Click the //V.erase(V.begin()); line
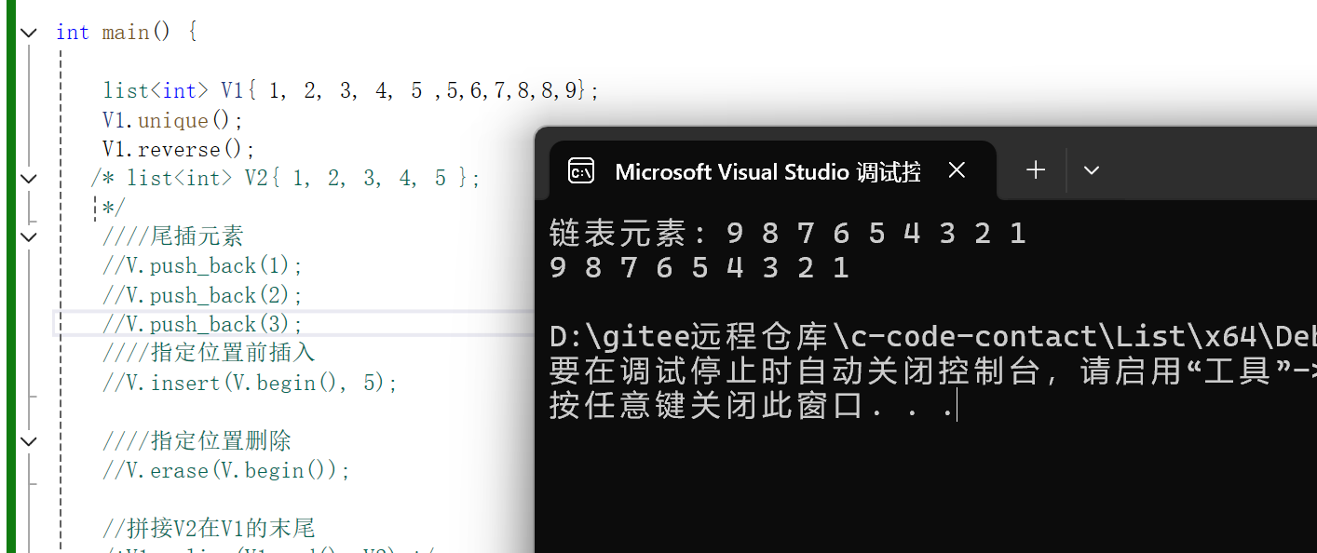1317x553 pixels. [x=226, y=470]
